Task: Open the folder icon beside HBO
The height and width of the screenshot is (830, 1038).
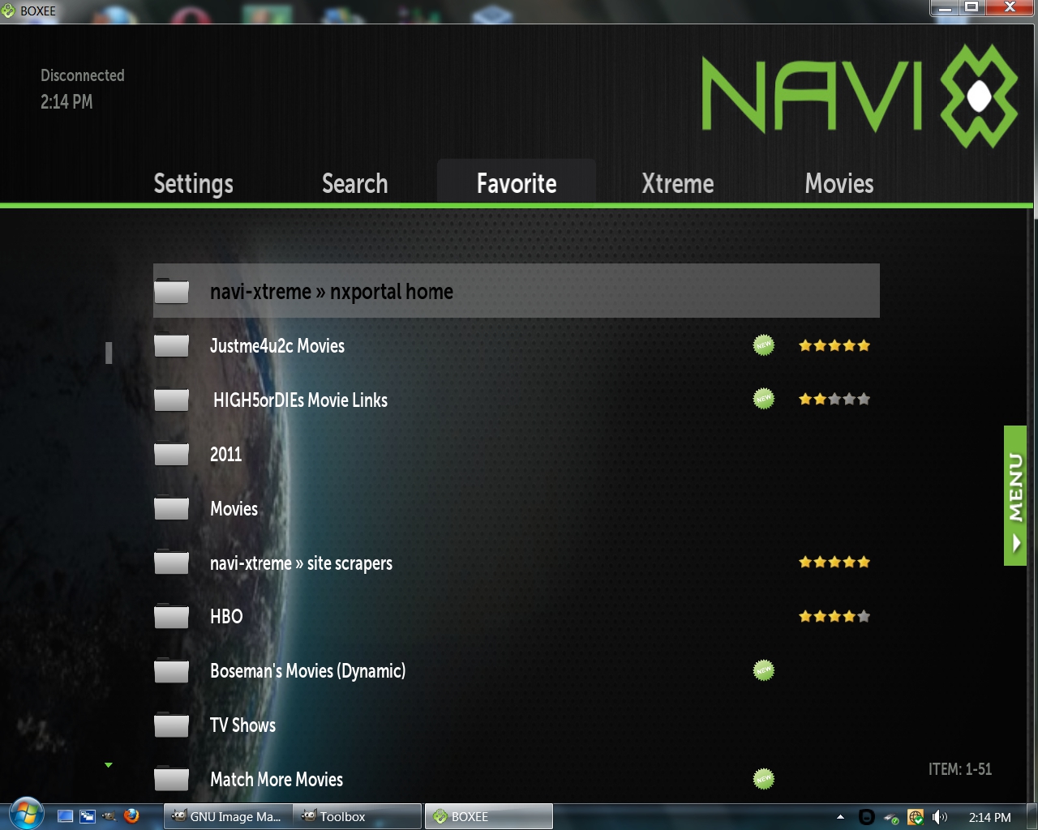Action: 171,617
